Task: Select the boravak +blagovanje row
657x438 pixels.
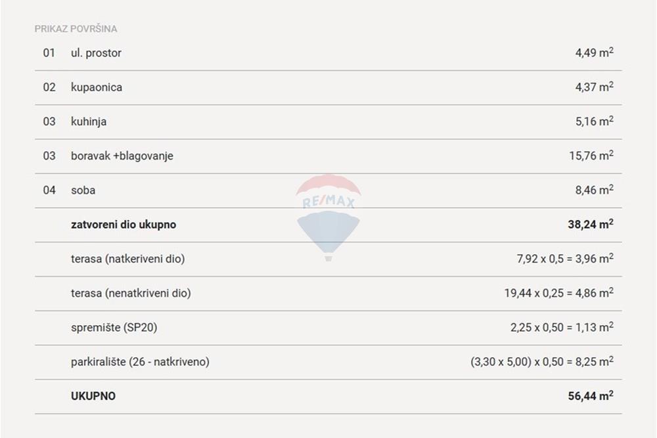Action: coord(328,156)
